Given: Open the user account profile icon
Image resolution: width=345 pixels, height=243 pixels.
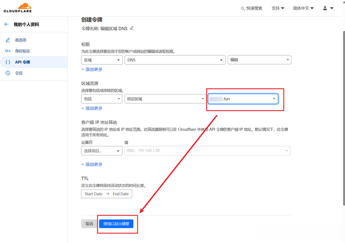Looking at the screenshot, I should 325,8.
